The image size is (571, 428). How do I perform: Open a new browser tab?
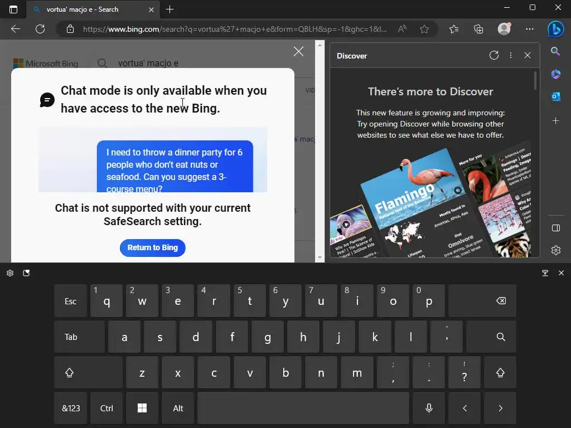pyautogui.click(x=170, y=9)
